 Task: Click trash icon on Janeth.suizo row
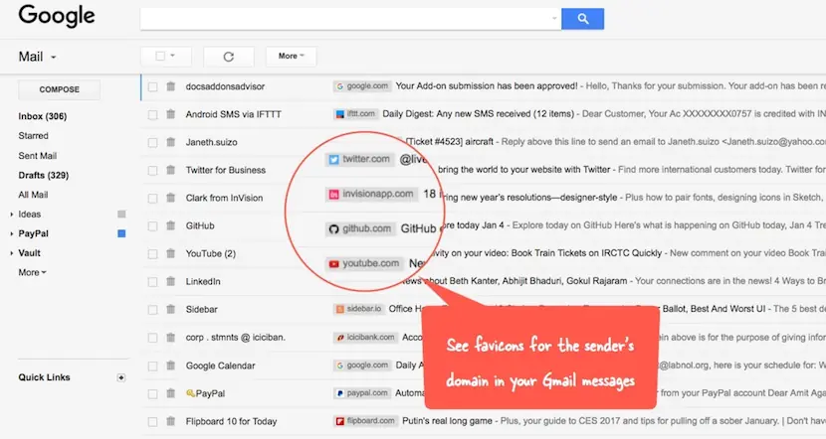[171, 142]
